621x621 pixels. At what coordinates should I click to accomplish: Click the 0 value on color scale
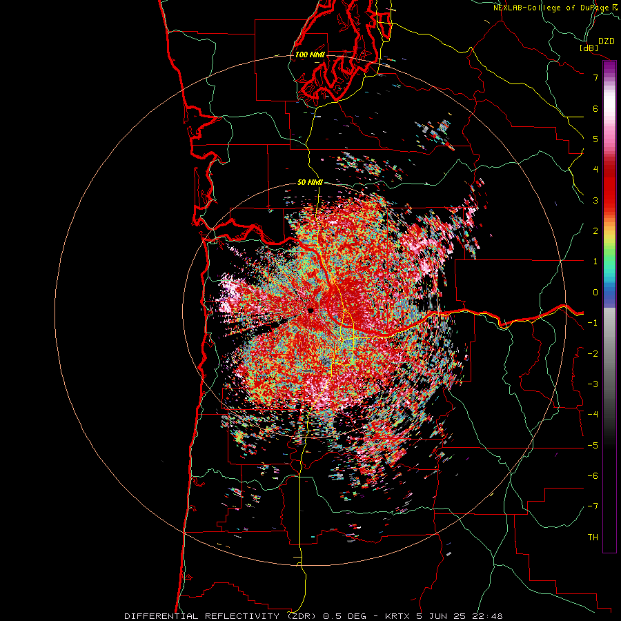tap(595, 293)
